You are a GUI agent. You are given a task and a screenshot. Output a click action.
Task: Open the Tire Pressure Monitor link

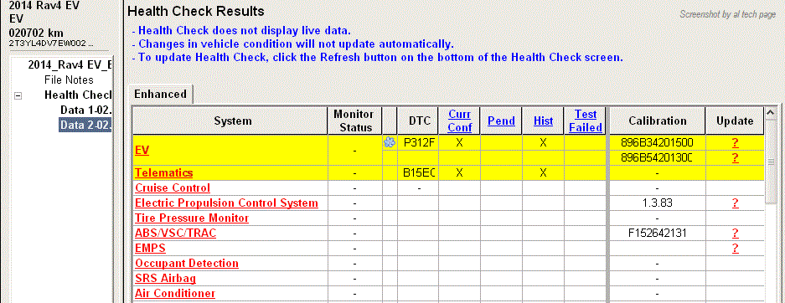(x=192, y=218)
